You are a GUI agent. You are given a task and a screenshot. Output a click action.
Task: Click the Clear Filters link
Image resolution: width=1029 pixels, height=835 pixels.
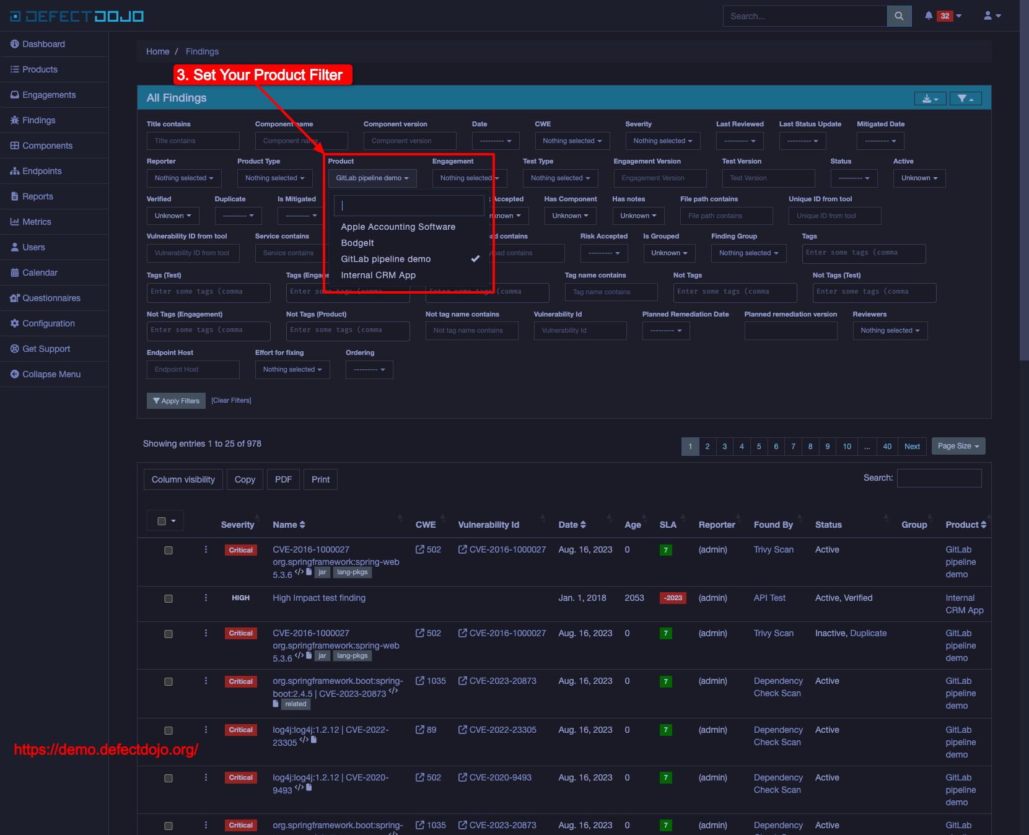click(x=231, y=400)
